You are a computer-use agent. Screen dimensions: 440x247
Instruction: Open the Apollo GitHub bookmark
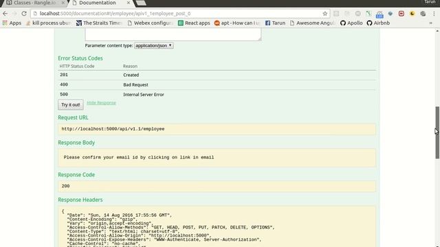[351, 23]
